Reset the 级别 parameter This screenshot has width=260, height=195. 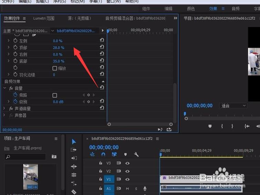[x=102, y=101]
